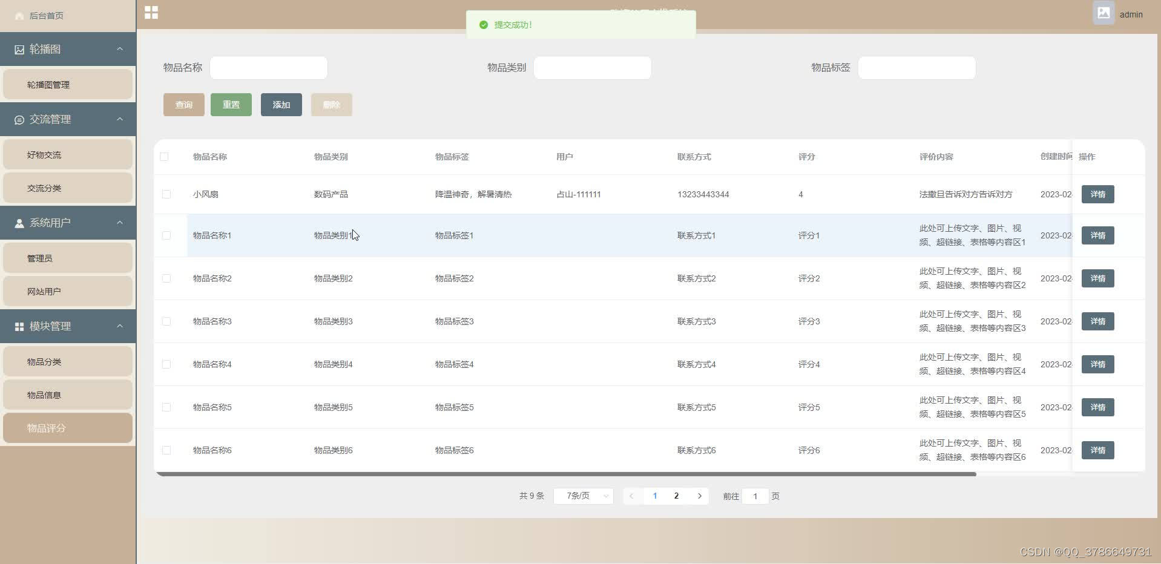Open 详情 for row 物品名称4
1161x564 pixels.
coord(1098,364)
